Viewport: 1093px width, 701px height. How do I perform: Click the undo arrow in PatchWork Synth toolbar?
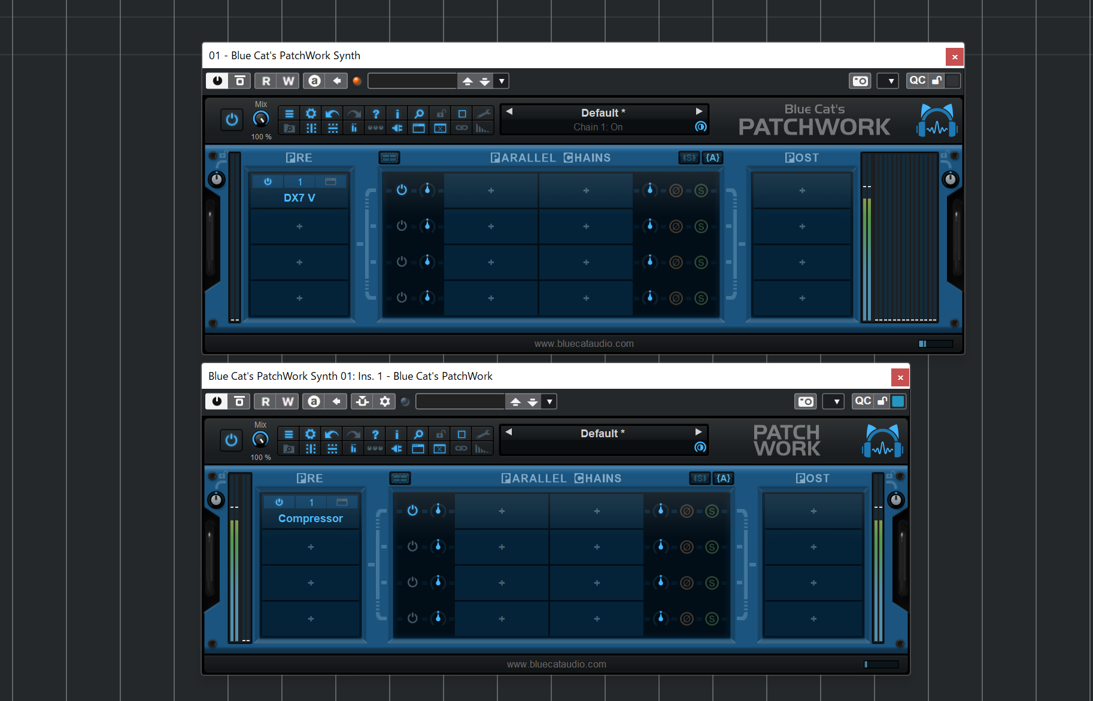click(x=332, y=114)
